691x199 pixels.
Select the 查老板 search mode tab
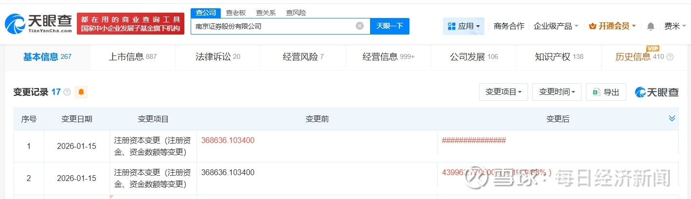236,13
